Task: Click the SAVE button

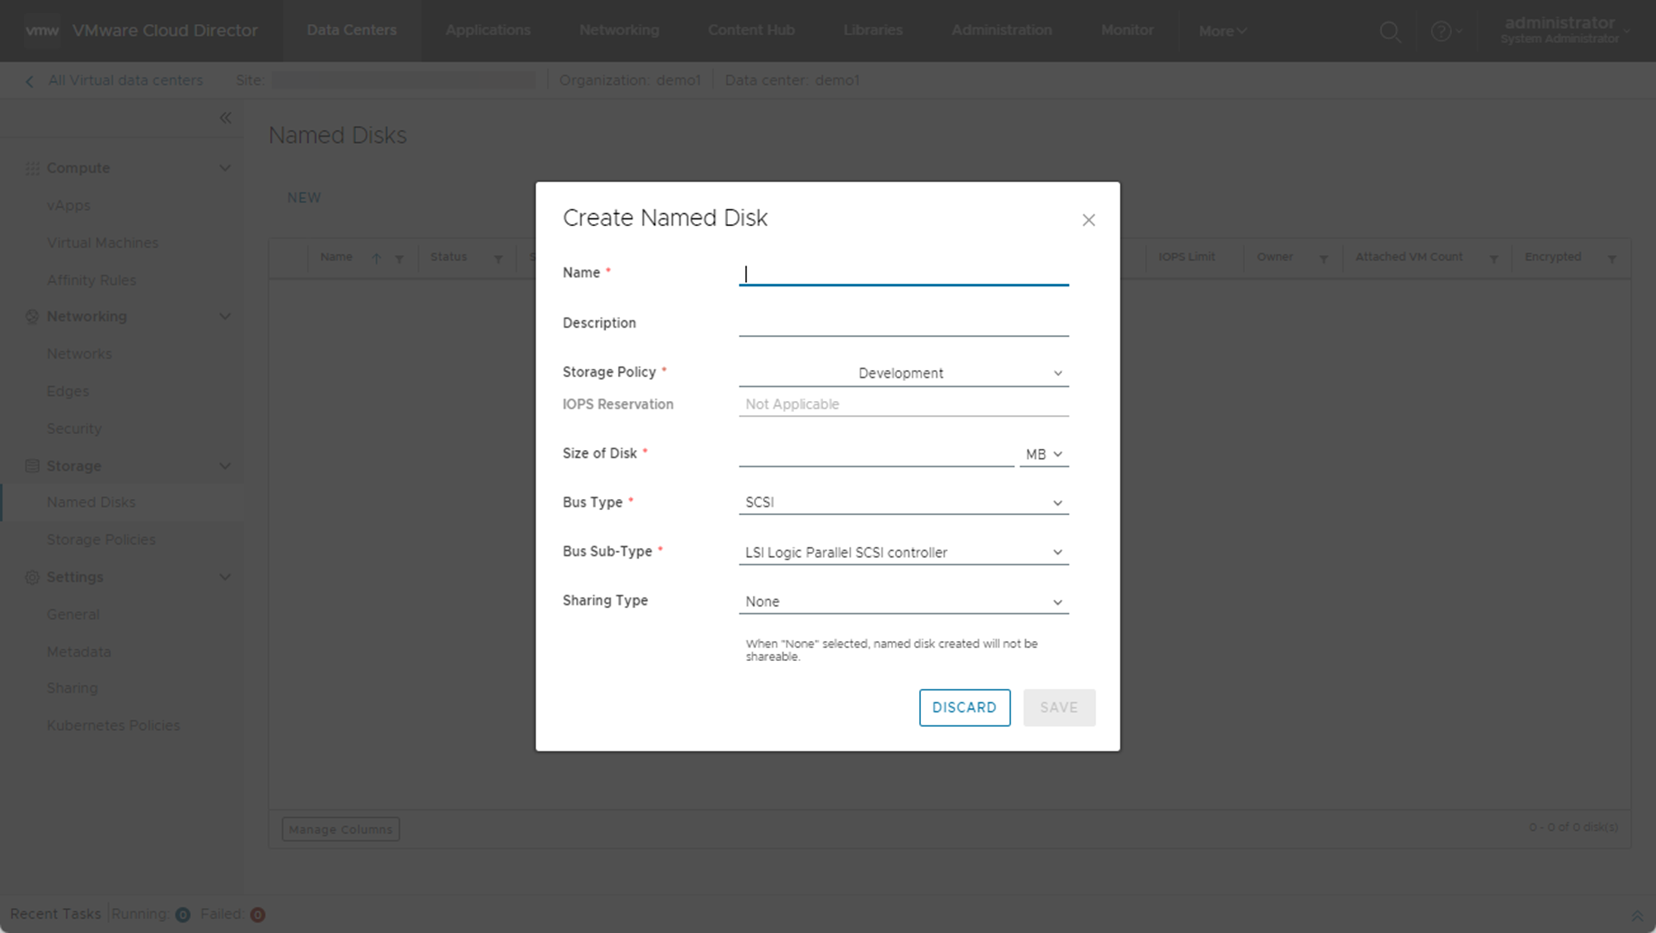Action: pos(1058,707)
